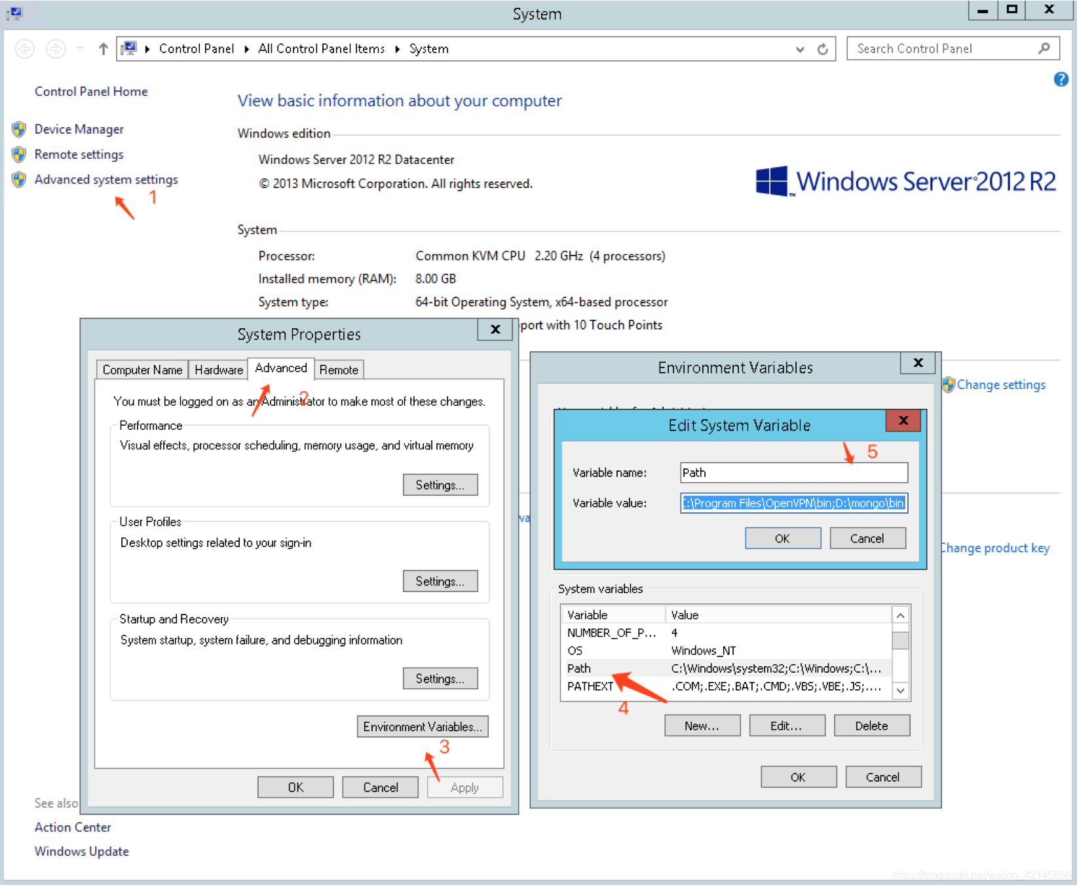Image resolution: width=1077 pixels, height=887 pixels.
Task: Click the Forward navigation arrow icon
Action: coord(56,49)
